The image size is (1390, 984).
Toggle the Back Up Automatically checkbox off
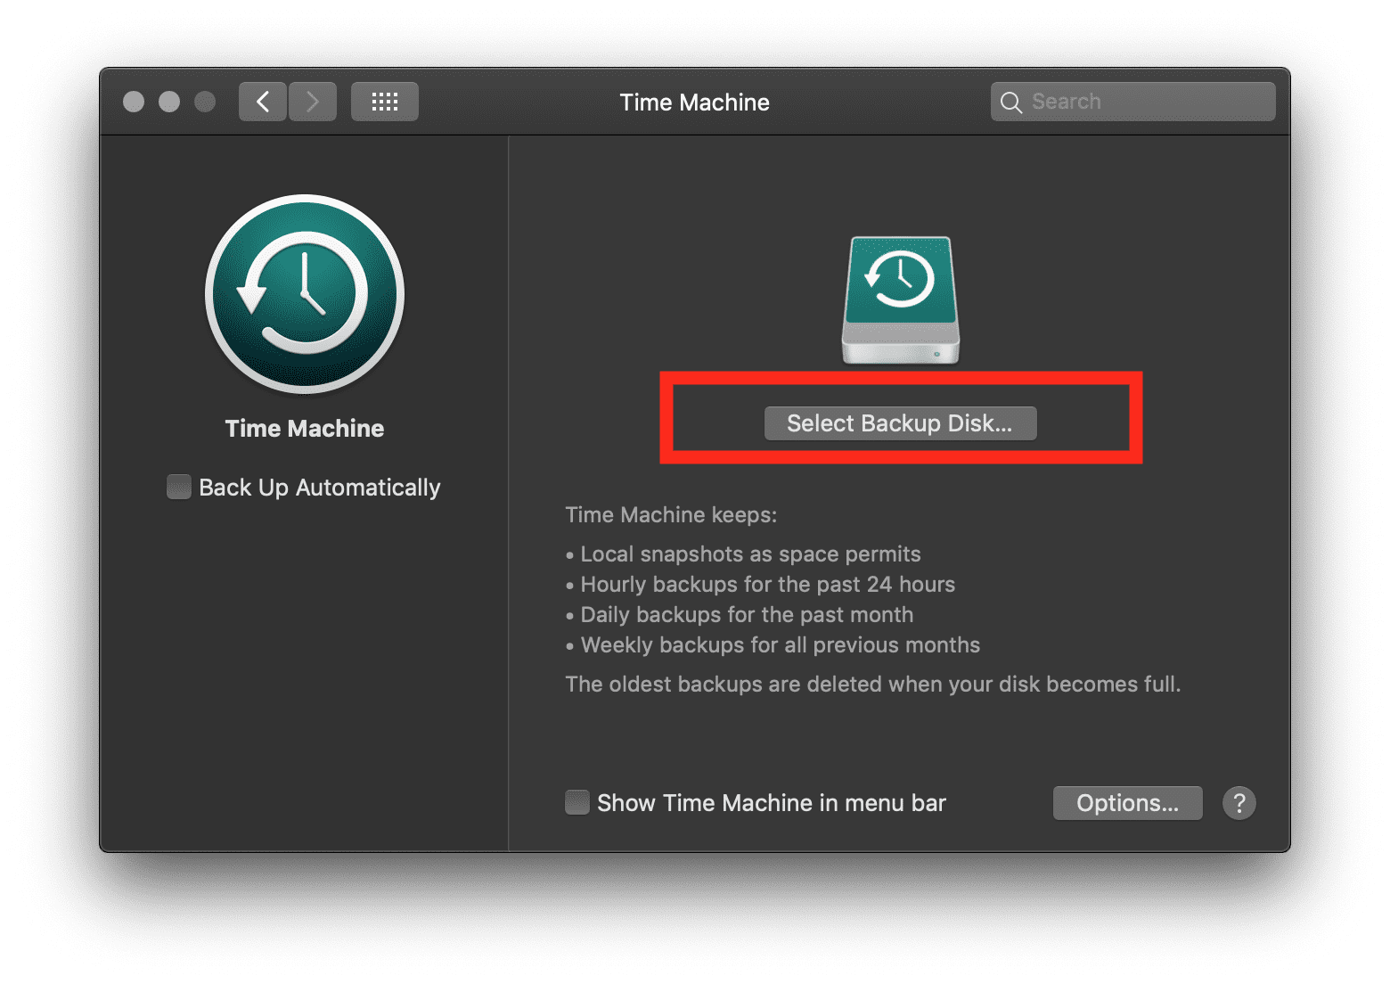click(178, 487)
